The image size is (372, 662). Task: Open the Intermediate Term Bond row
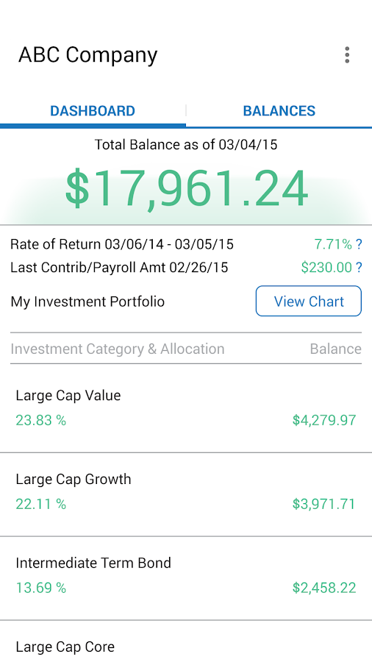[x=186, y=578]
